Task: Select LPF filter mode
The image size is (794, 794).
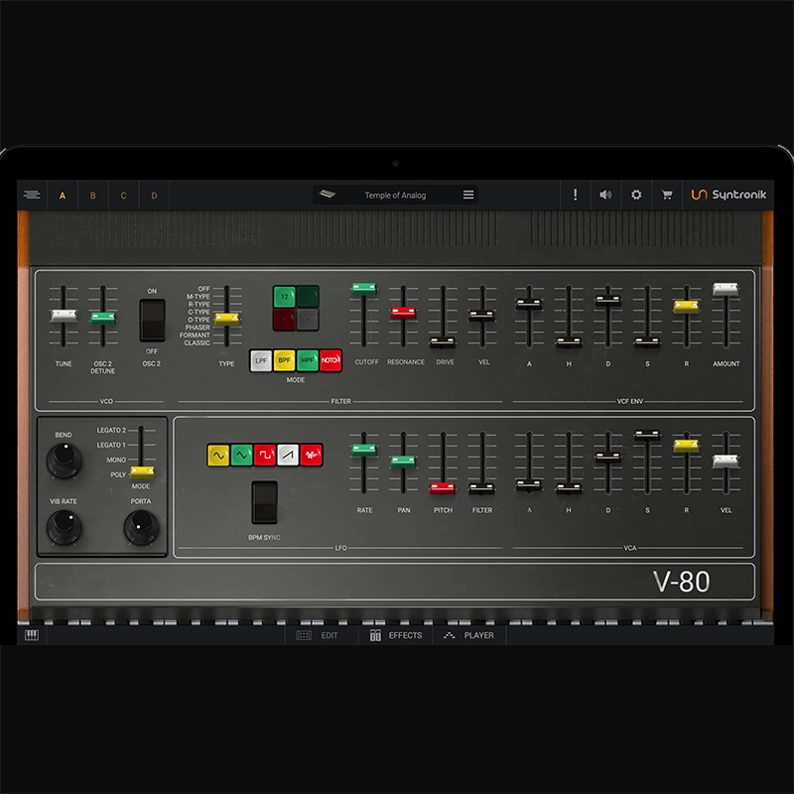Action: tap(261, 360)
